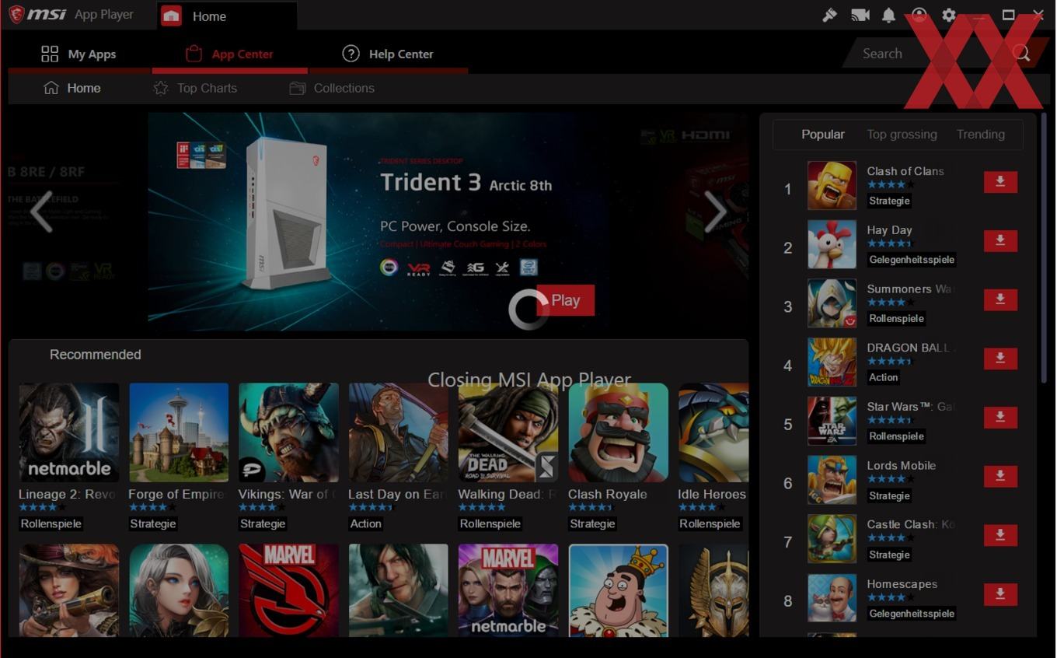
Task: Click the Play button on banner
Action: point(565,300)
